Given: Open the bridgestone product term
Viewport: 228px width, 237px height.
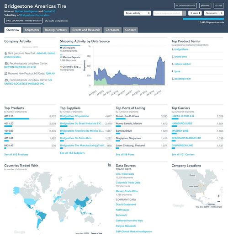Looking at the screenshot, I should click(181, 49).
